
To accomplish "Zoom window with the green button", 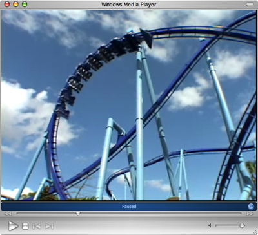I will click(25, 4).
